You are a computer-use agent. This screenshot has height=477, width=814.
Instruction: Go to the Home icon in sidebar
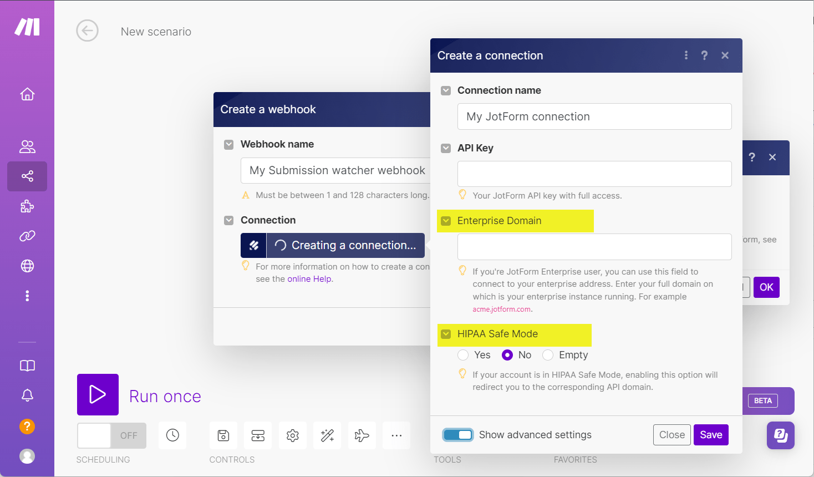pos(27,94)
